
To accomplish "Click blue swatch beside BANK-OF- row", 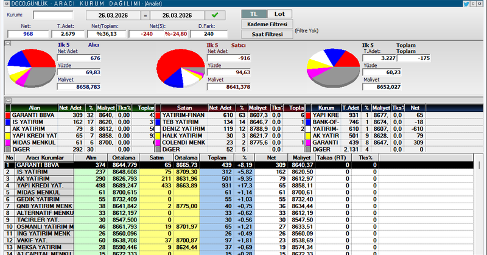I will coord(308,122).
